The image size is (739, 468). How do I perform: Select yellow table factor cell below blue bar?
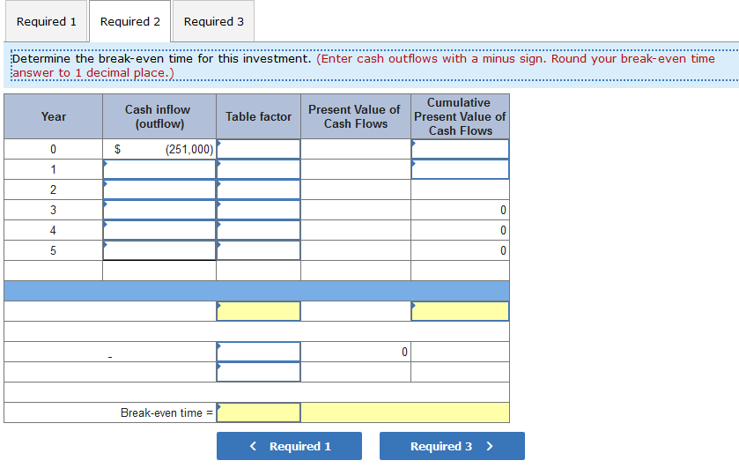pos(258,311)
